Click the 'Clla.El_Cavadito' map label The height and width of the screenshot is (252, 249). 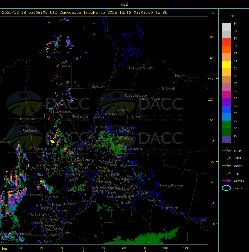coord(151,99)
